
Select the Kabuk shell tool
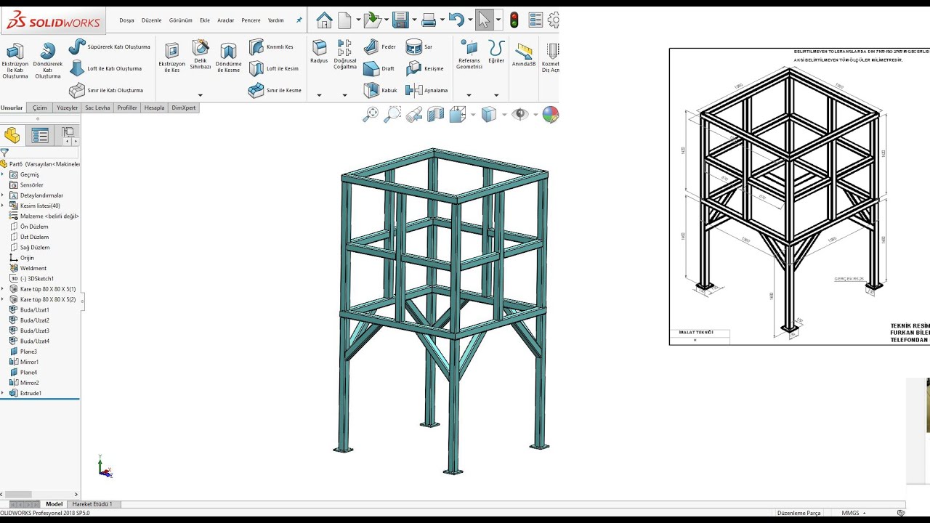(x=380, y=90)
